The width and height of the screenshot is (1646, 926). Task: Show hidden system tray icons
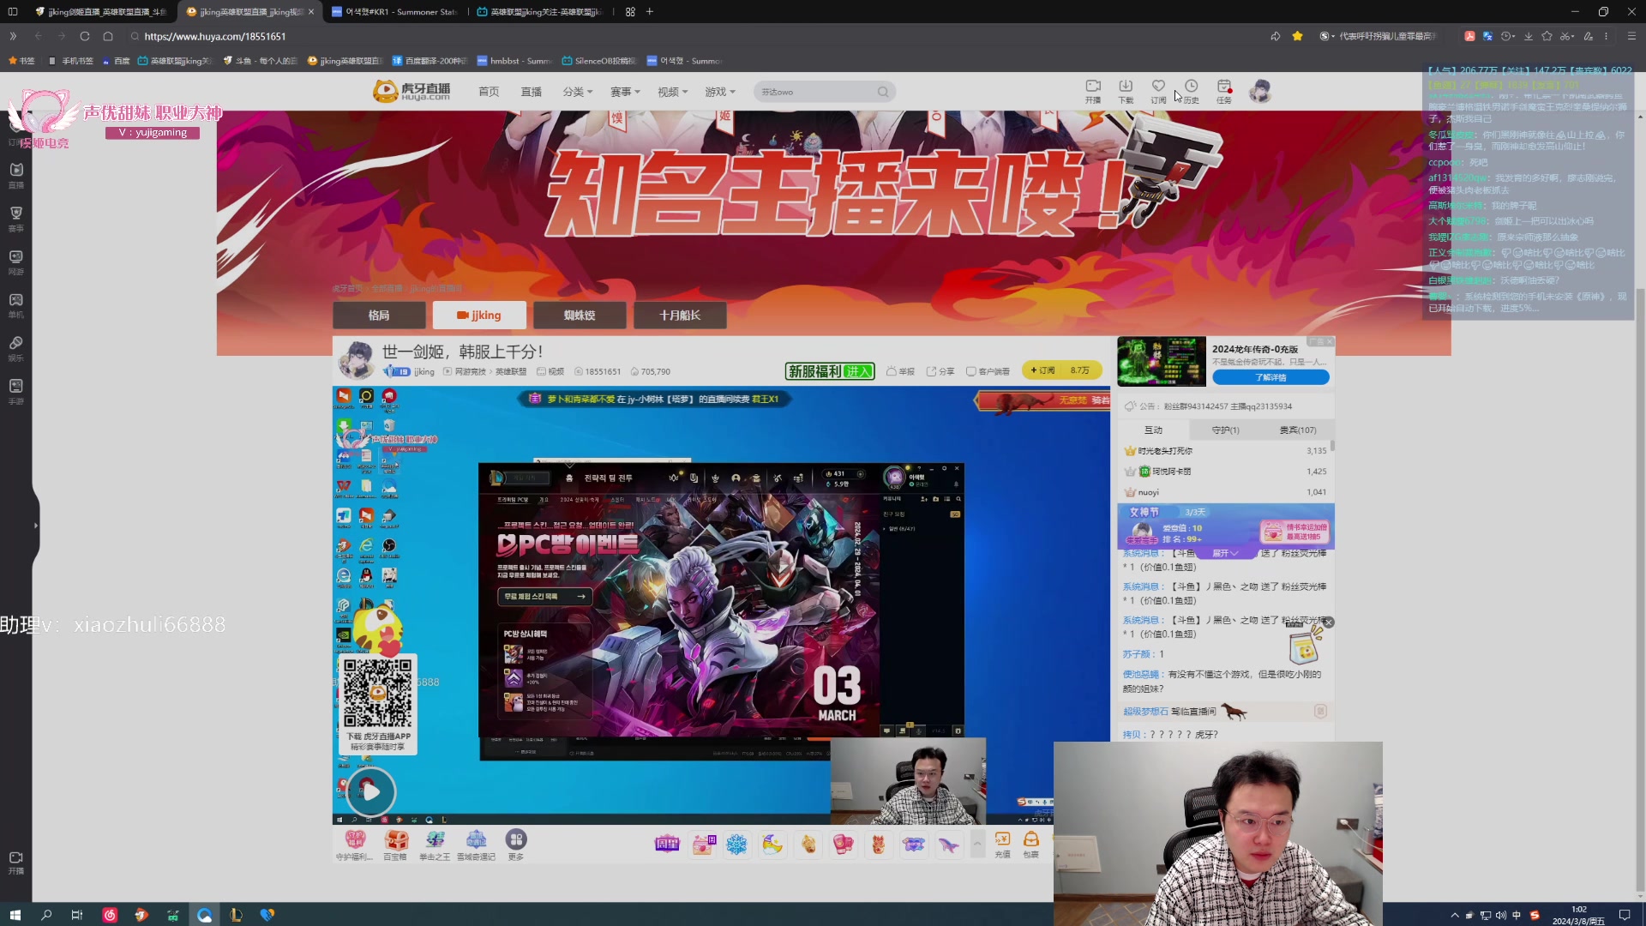point(1454,915)
